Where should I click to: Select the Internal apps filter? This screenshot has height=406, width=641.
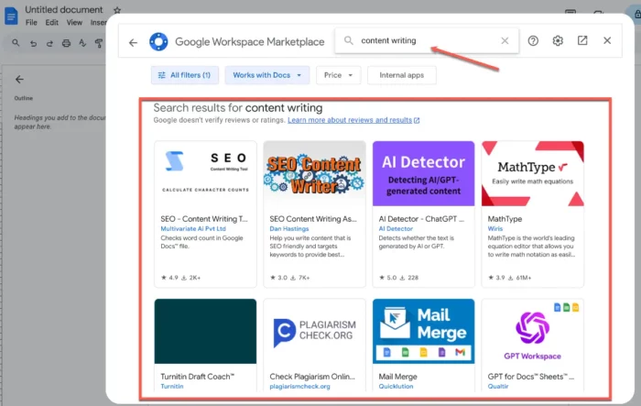[x=401, y=75]
